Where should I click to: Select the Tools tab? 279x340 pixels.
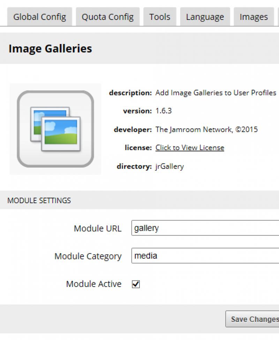pyautogui.click(x=160, y=17)
